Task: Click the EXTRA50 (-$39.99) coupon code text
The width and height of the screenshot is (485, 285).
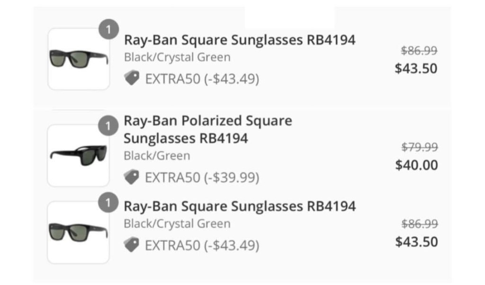Action: [x=202, y=178]
